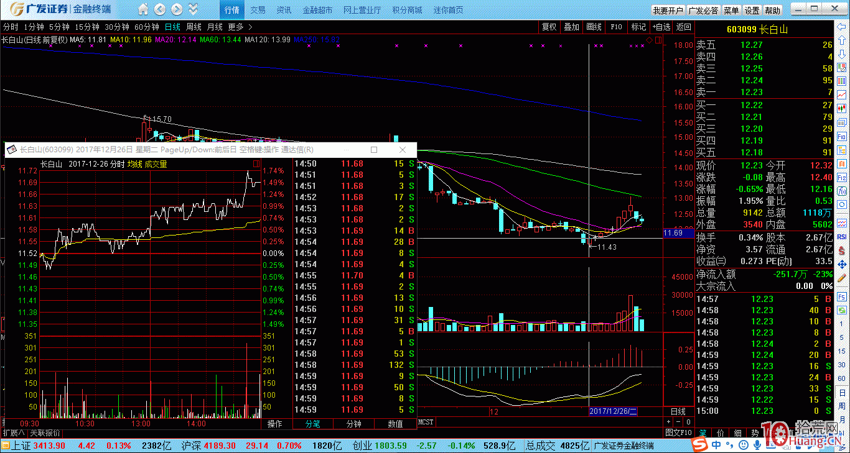
Task: Open the 交易 tab
Action: coord(258,10)
